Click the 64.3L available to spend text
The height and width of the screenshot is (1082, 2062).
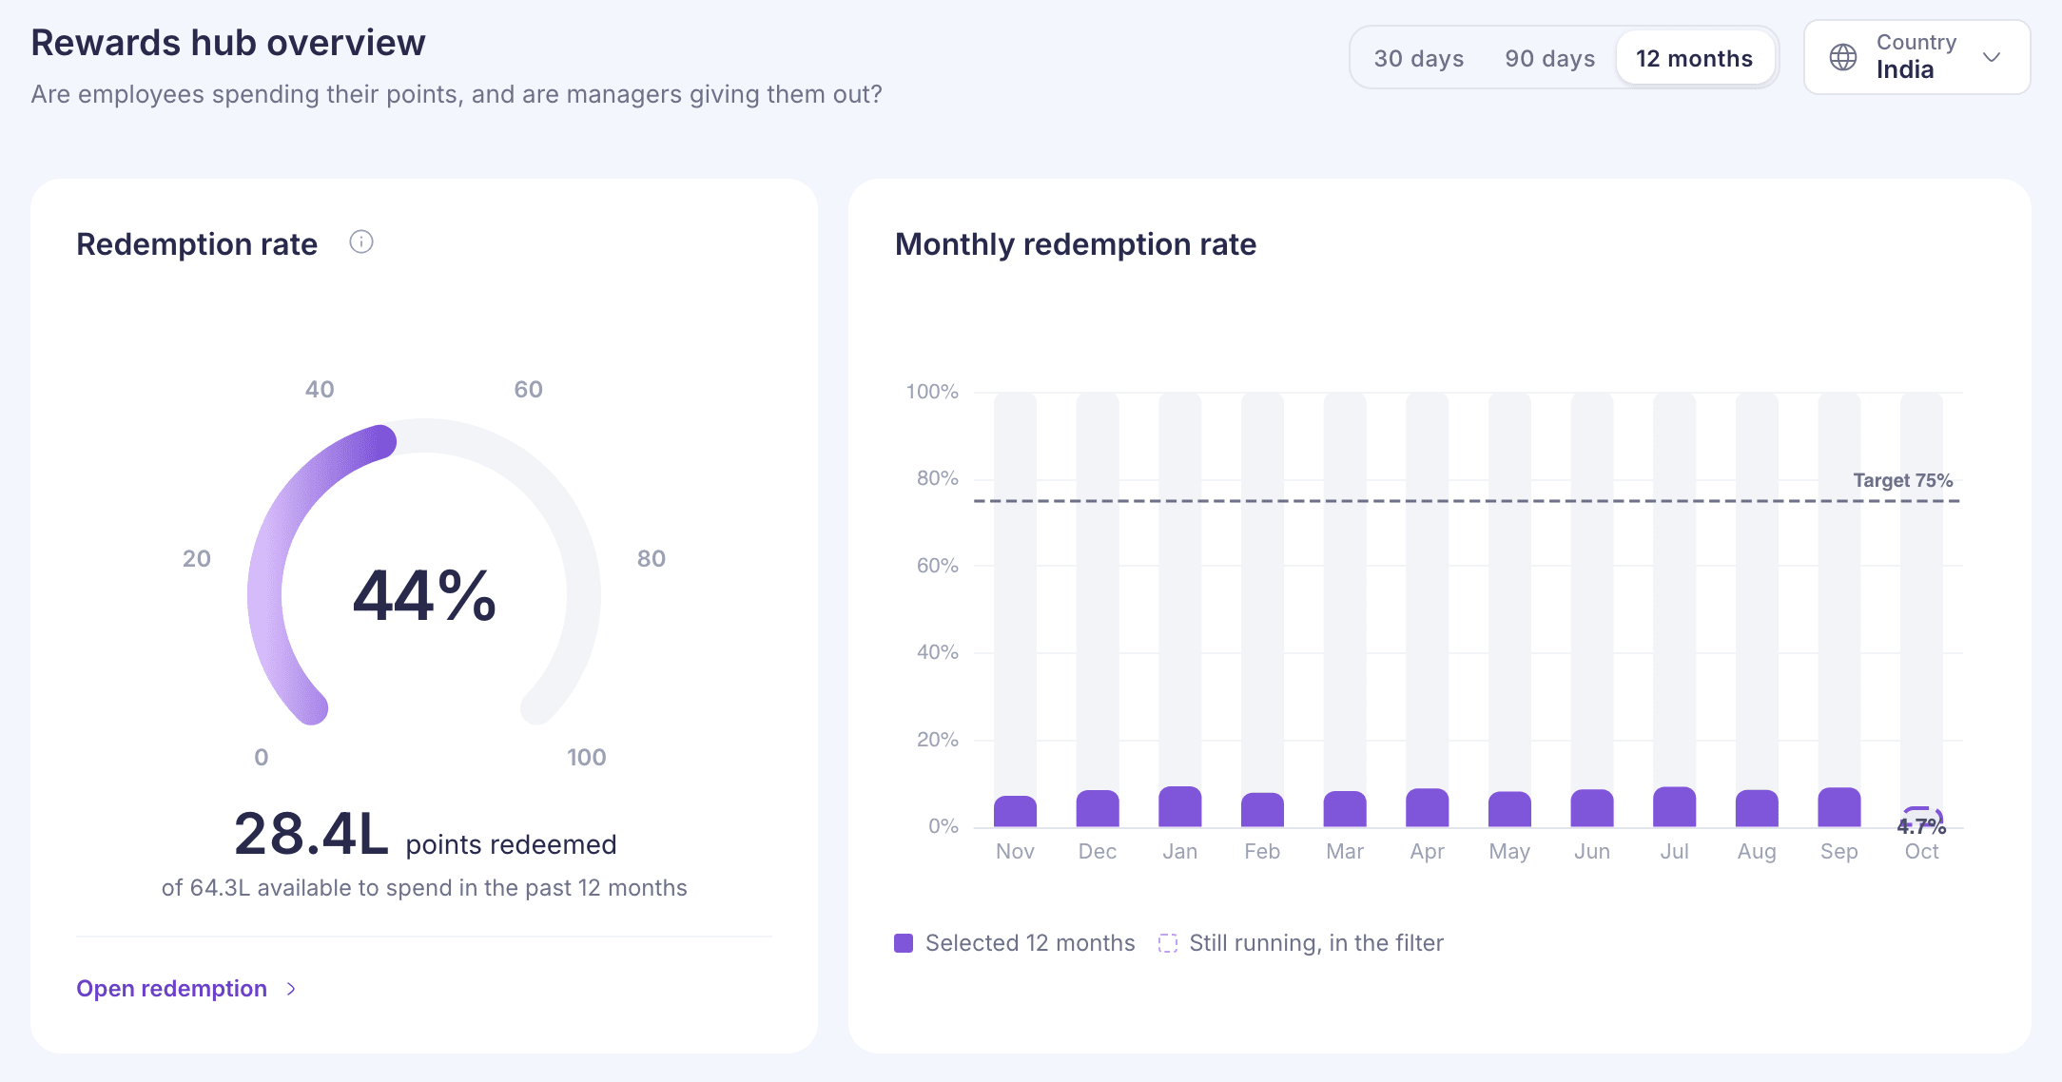tap(424, 888)
